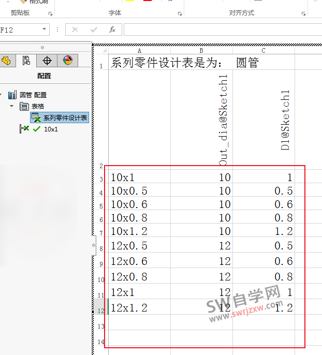Click the Out_dia@Sketch1 header cell
322x355 pixels.
pos(201,120)
